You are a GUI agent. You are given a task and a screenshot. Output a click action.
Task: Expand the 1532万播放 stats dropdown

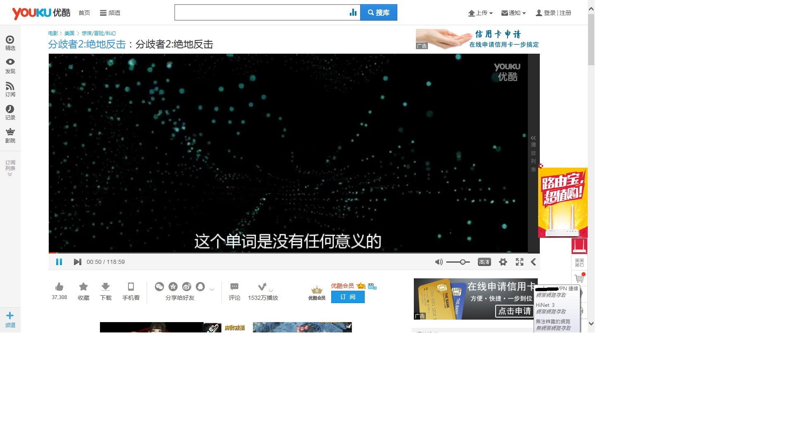click(x=271, y=291)
